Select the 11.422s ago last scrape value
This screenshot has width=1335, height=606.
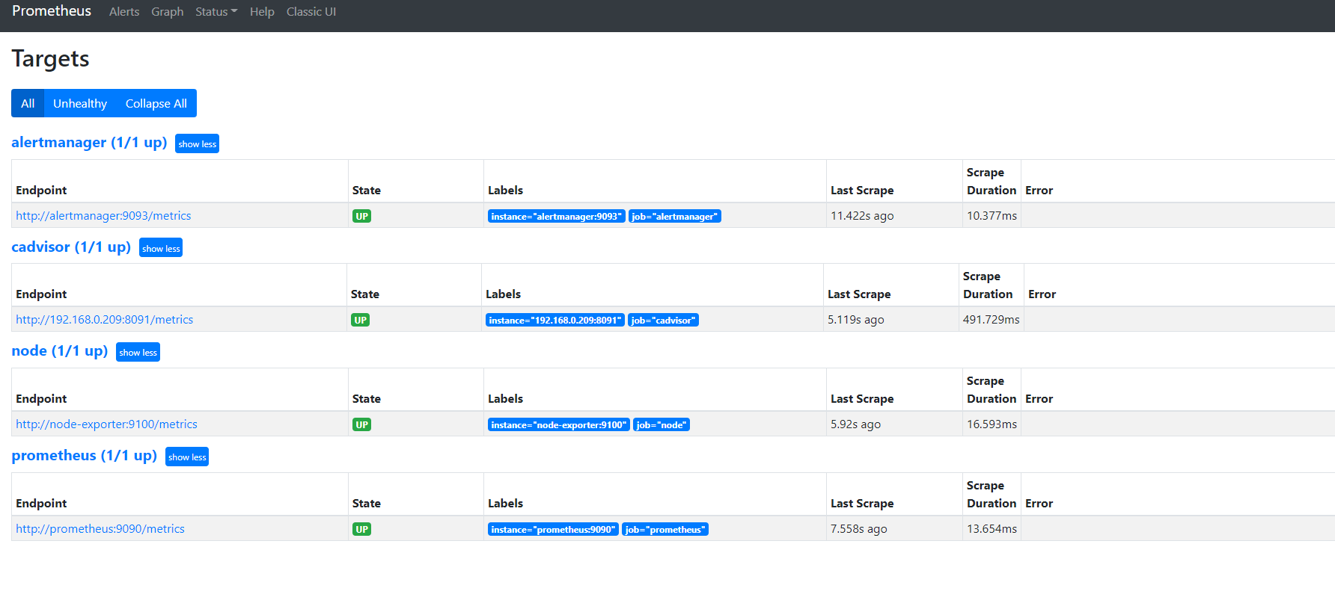point(862,215)
